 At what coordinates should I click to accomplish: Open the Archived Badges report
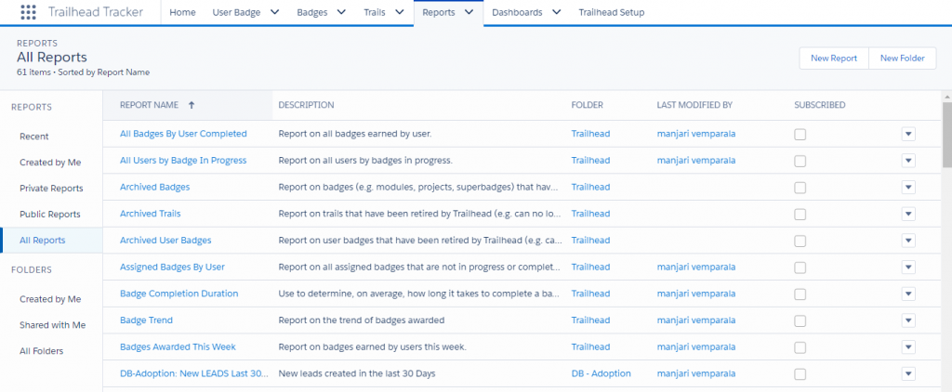(155, 188)
